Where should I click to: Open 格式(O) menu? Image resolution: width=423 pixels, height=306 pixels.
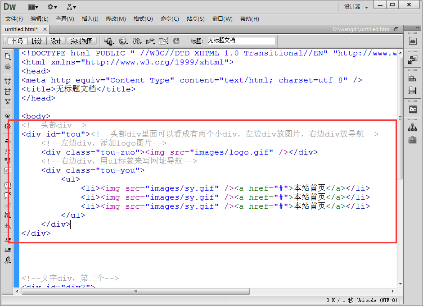coord(143,19)
